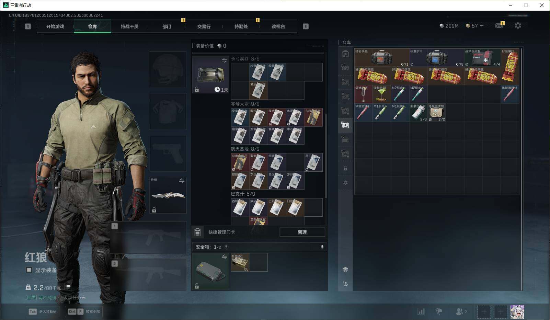550x320 pixels.
Task: Click the empty pistol slot
Action: pos(168,153)
